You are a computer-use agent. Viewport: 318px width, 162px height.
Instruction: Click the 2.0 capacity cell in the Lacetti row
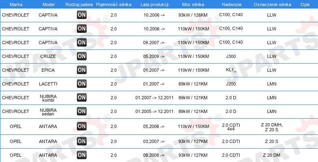(113, 84)
